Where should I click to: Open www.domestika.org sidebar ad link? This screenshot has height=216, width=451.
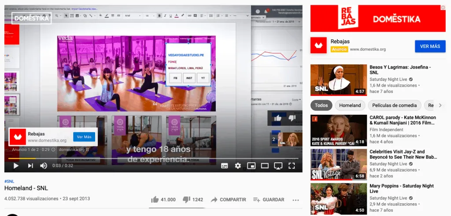(368, 49)
